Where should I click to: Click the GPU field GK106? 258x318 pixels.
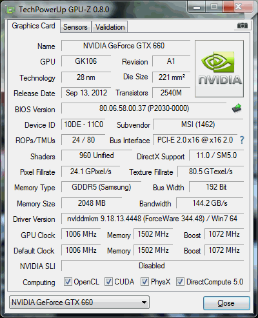click(86, 61)
